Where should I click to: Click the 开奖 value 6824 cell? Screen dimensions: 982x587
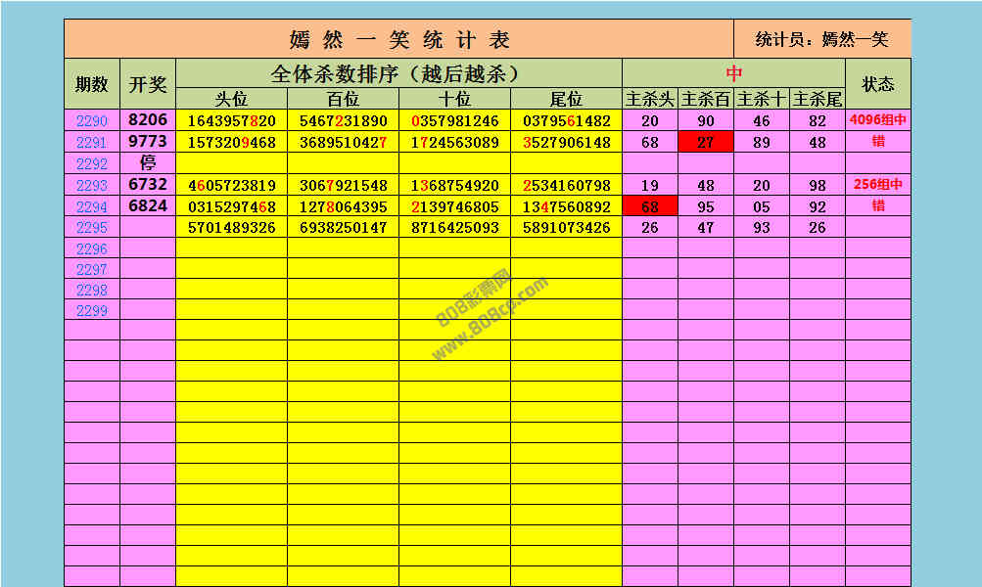pos(148,205)
